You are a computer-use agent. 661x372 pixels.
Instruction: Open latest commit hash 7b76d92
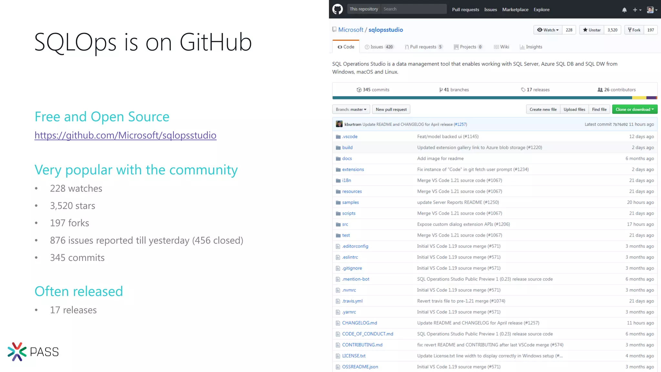620,124
